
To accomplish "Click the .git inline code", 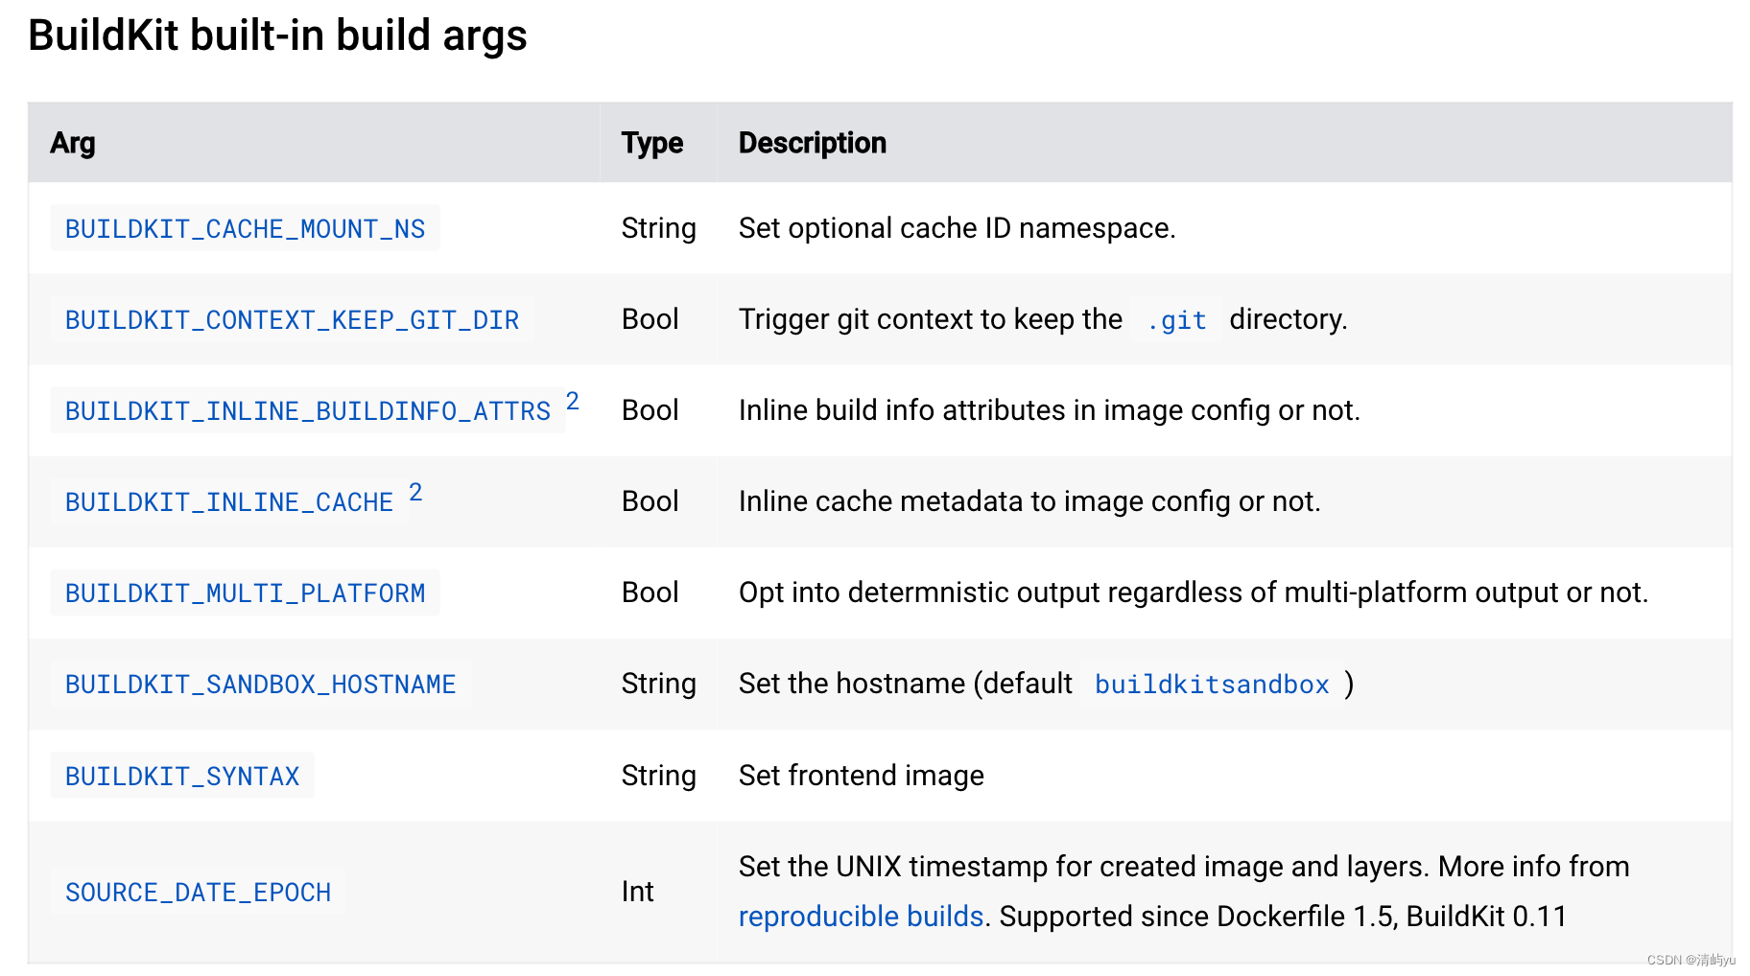I will click(1176, 320).
